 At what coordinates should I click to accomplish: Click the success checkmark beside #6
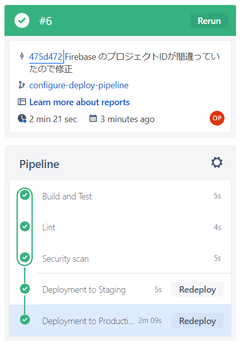(x=22, y=20)
